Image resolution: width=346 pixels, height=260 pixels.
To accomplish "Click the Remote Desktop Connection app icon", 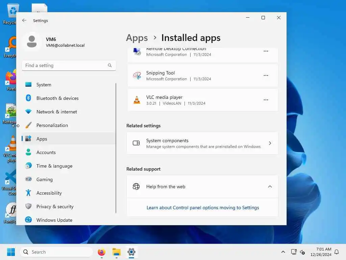I will 137,51.
